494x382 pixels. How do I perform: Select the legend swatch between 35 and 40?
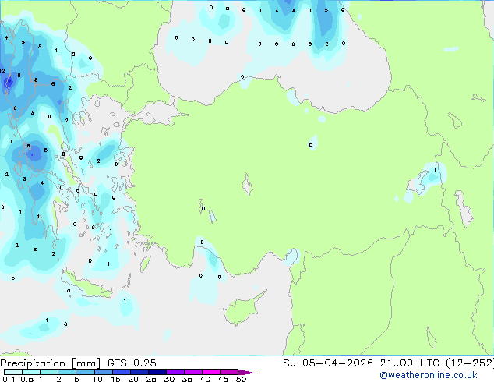click(193, 372)
